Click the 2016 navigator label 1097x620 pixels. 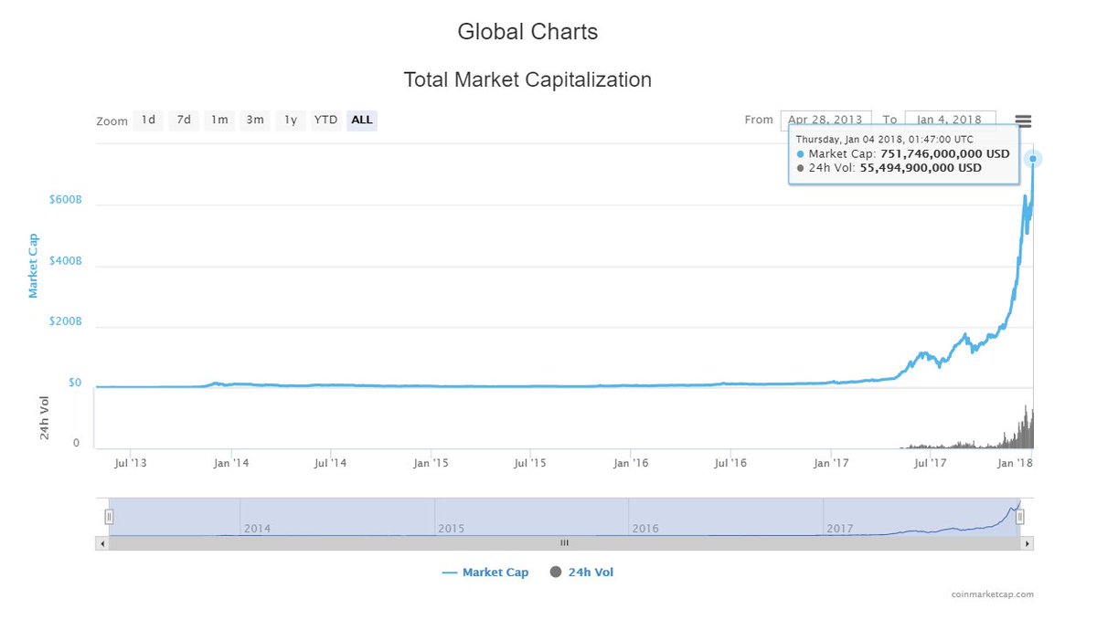(x=645, y=529)
